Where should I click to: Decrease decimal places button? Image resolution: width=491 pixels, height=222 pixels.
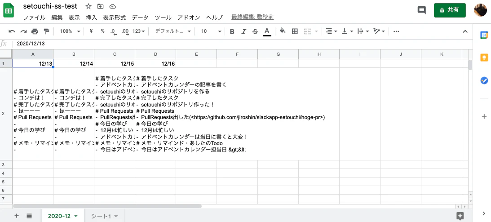point(113,31)
